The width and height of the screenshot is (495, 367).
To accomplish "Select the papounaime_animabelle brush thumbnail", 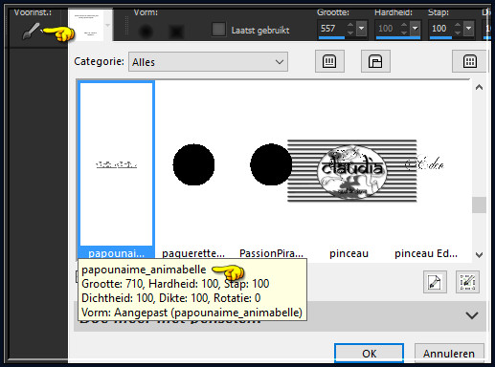I will (x=117, y=169).
